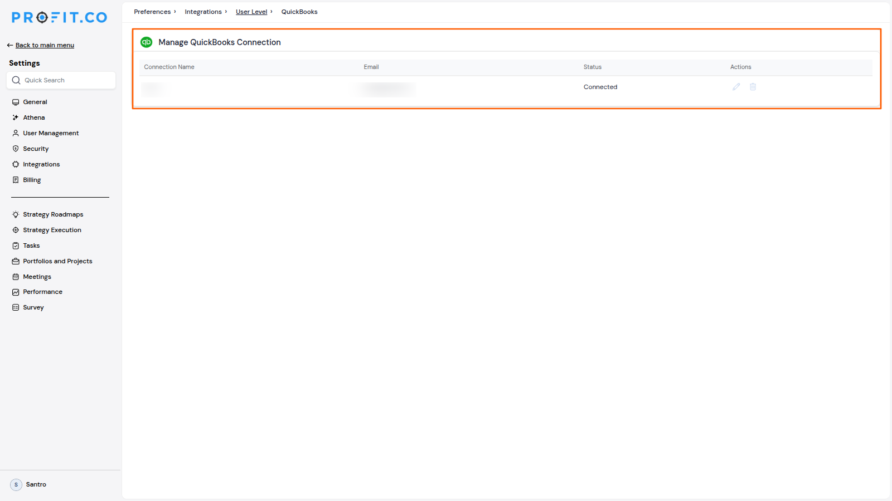Click the Performance chart icon
The image size is (892, 501).
[16, 292]
